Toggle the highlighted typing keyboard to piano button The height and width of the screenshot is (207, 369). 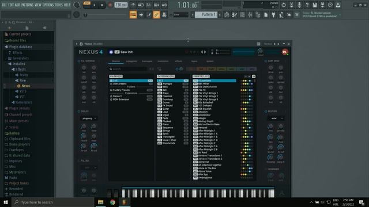coord(133,14)
